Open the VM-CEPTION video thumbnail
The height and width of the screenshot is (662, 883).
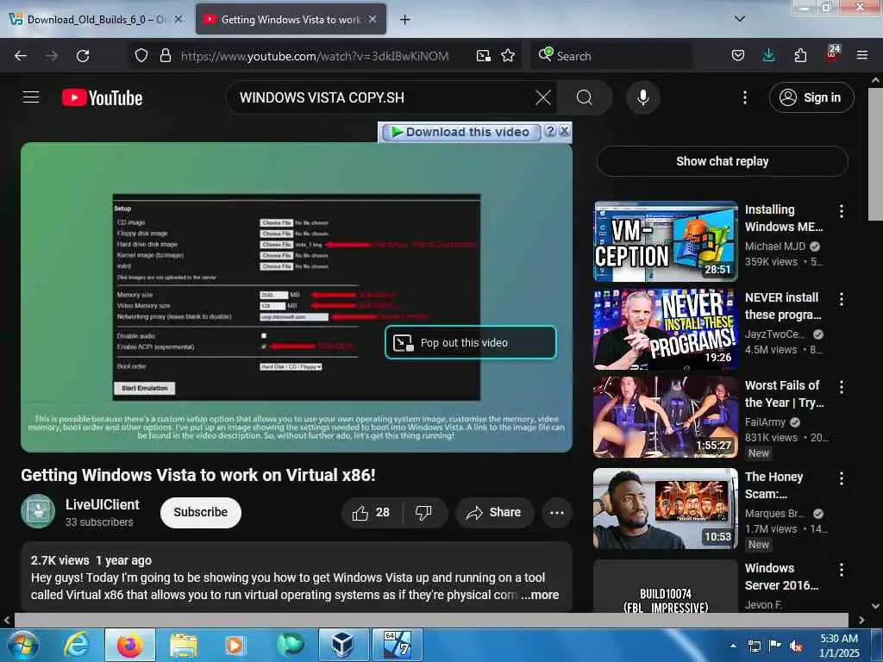click(665, 241)
